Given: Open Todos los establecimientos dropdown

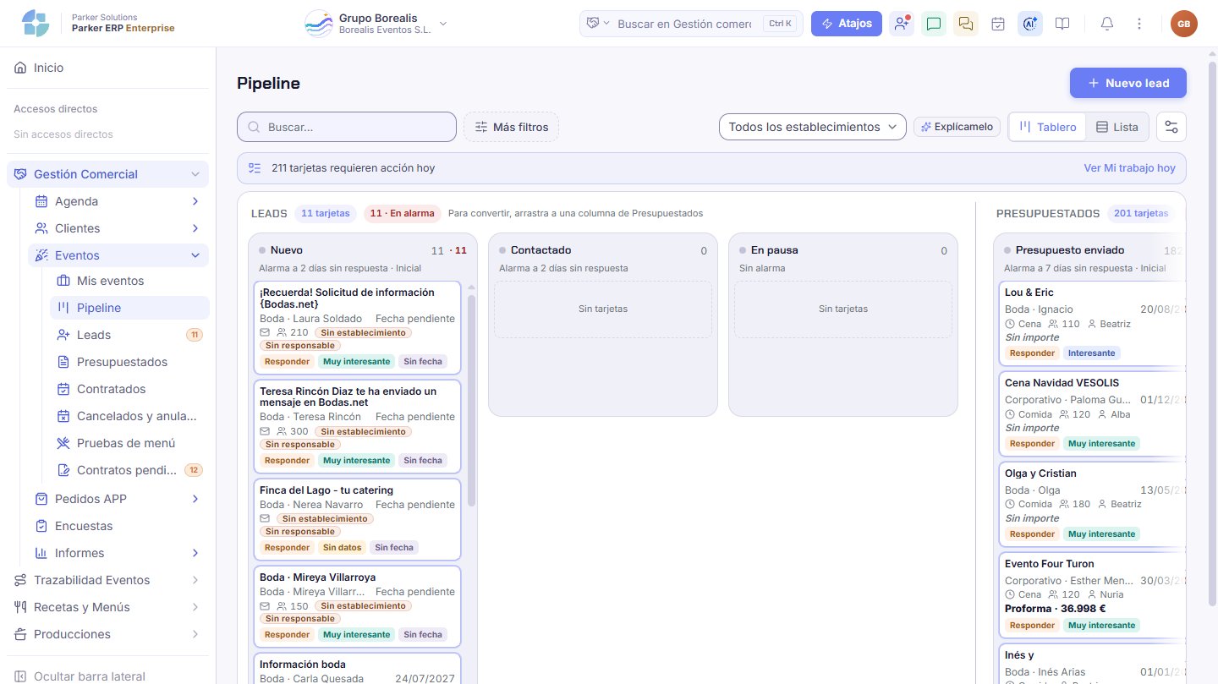Looking at the screenshot, I should (813, 127).
